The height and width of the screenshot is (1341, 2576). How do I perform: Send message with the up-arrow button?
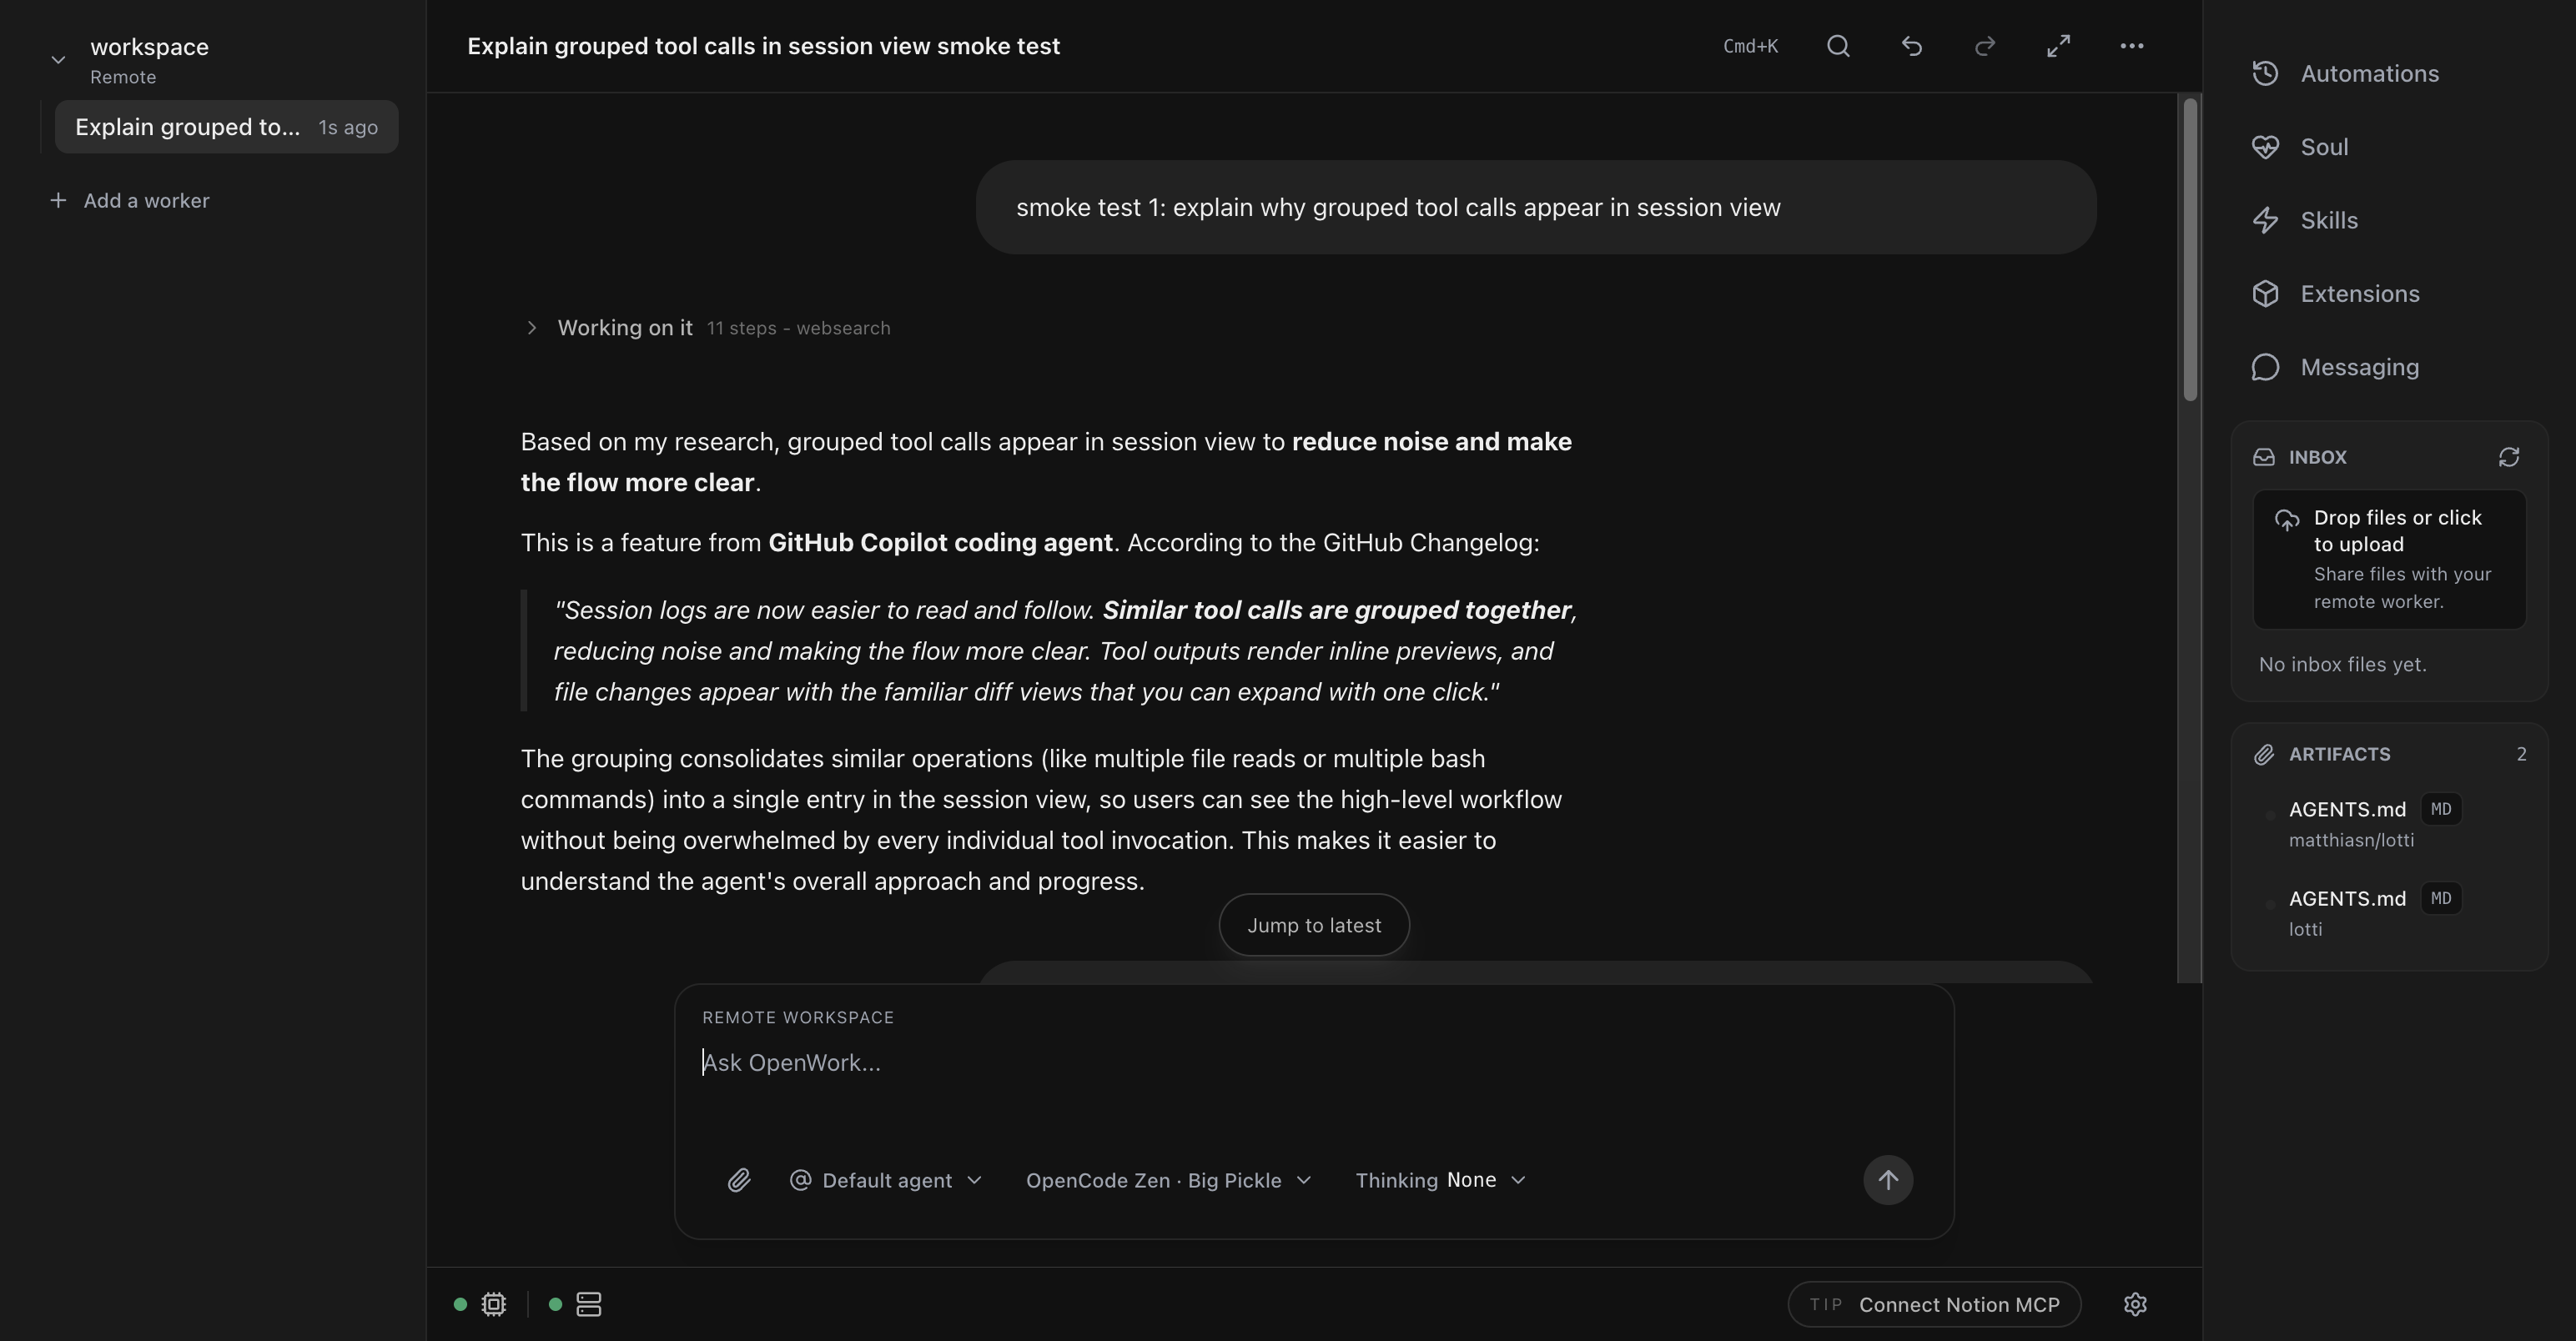pos(1887,1180)
